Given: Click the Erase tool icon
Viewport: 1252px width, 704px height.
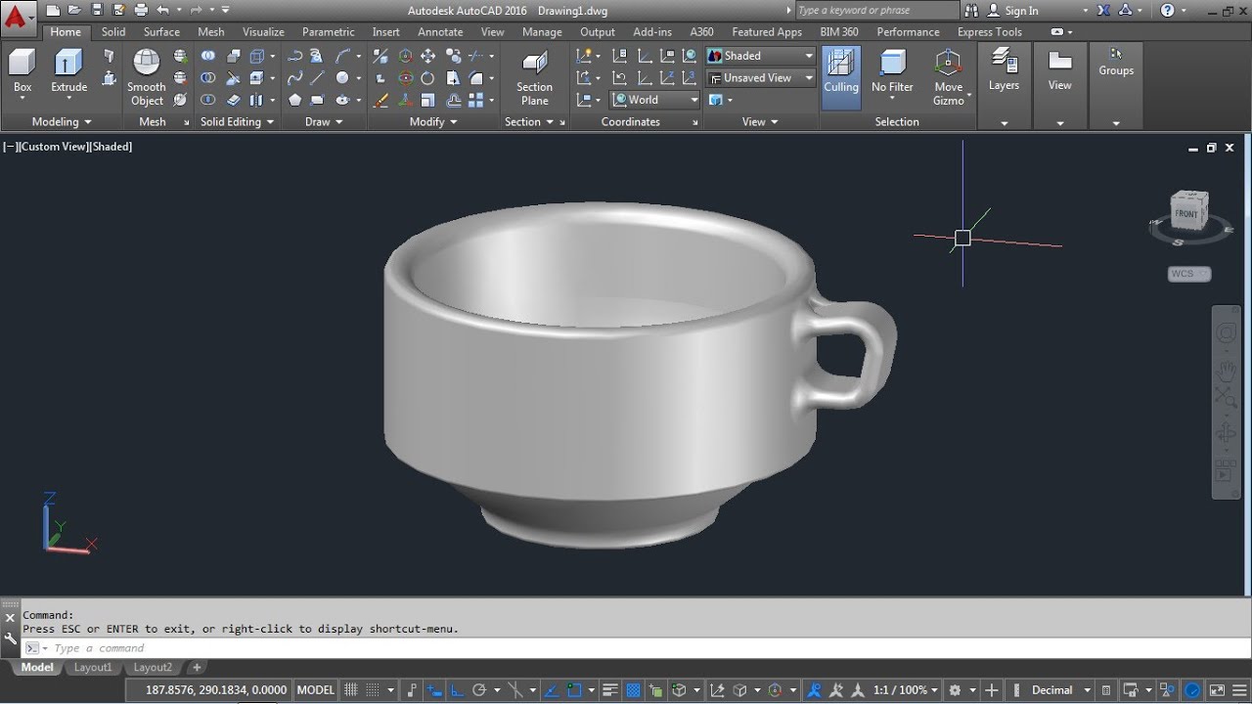Looking at the screenshot, I should (381, 100).
